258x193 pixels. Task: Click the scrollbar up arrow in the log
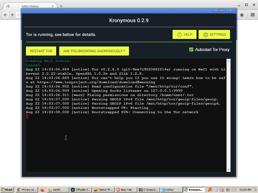[228, 61]
